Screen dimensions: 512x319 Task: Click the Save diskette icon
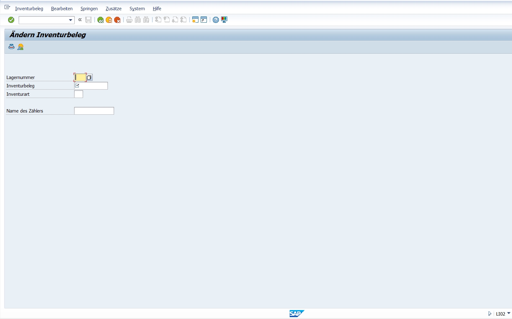click(x=88, y=20)
